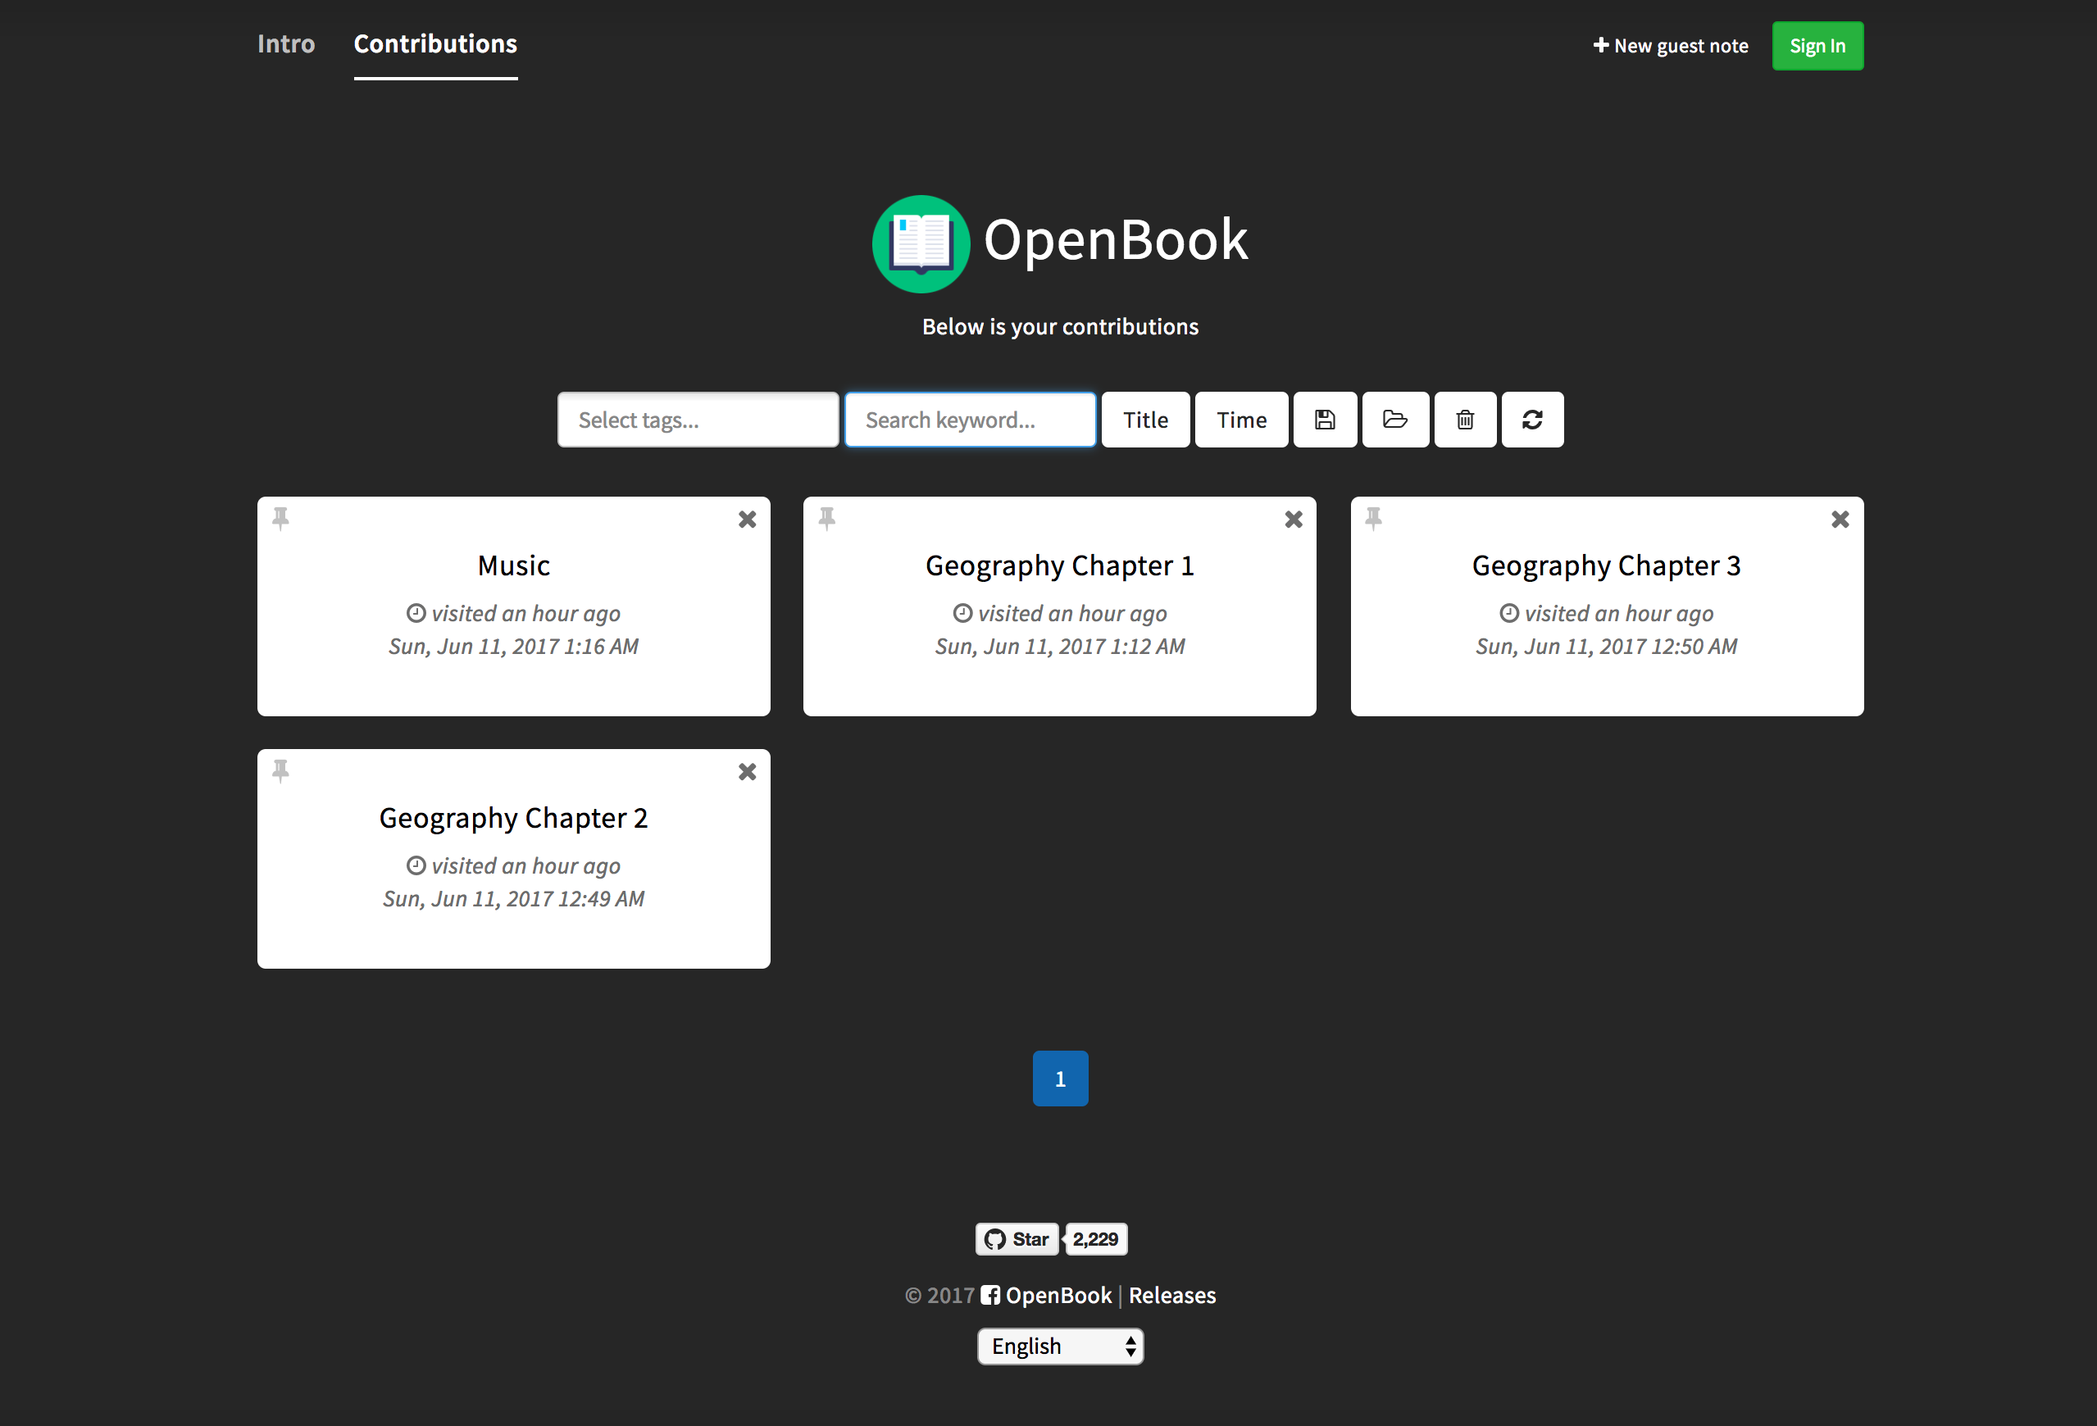This screenshot has width=2097, height=1426.
Task: Create a New guest note
Action: point(1670,46)
